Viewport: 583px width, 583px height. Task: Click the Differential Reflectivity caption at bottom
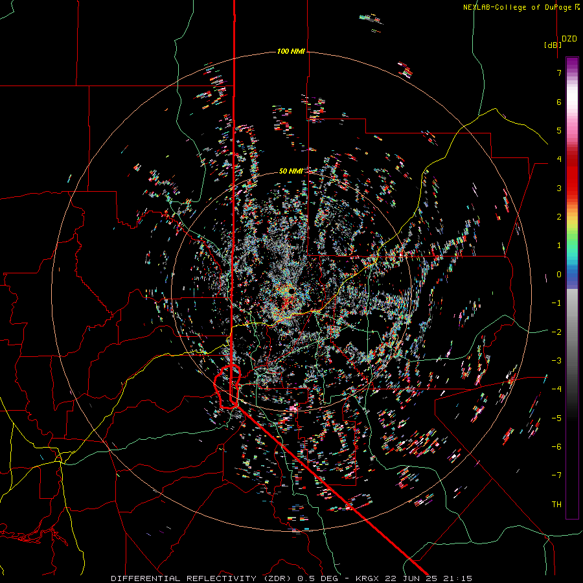[291, 578]
